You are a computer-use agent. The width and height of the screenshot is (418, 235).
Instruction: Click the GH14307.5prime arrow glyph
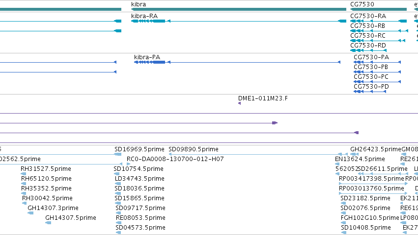coord(48,223)
